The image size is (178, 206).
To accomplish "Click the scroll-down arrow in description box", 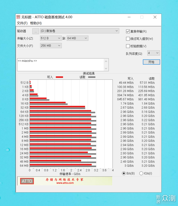I will [x=106, y=68].
